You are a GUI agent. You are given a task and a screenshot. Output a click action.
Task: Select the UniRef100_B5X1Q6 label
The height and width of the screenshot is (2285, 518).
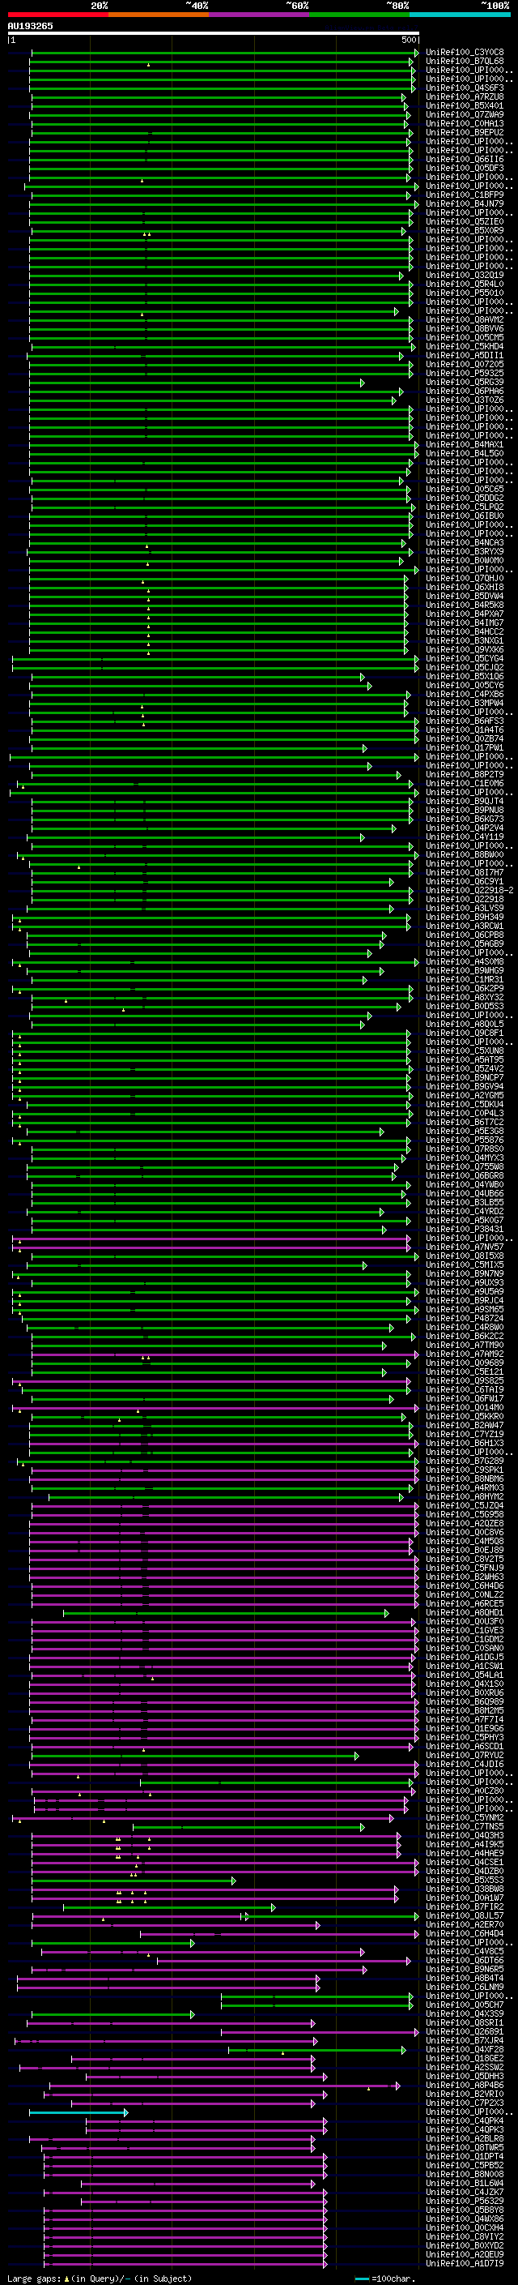pos(465,677)
